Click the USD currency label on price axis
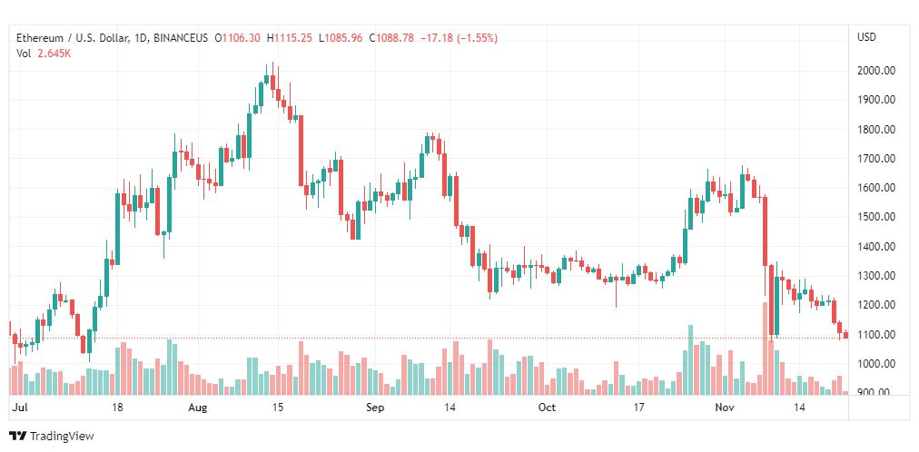Screen dimensions: 919x452 [x=865, y=37]
